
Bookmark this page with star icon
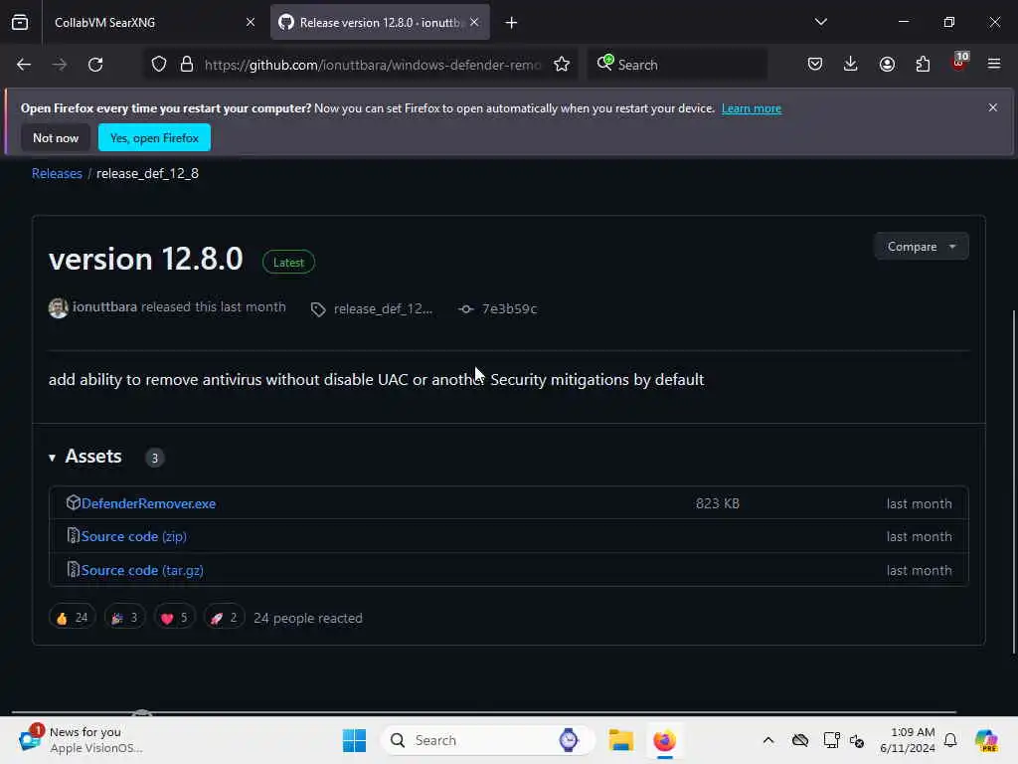coord(562,65)
